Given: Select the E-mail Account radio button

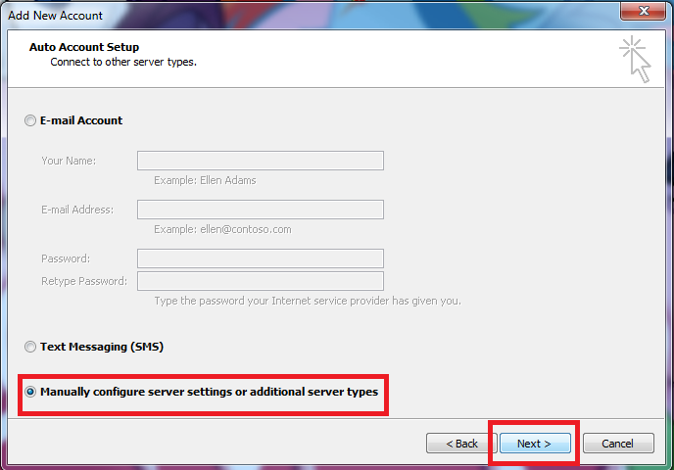Looking at the screenshot, I should 30,120.
